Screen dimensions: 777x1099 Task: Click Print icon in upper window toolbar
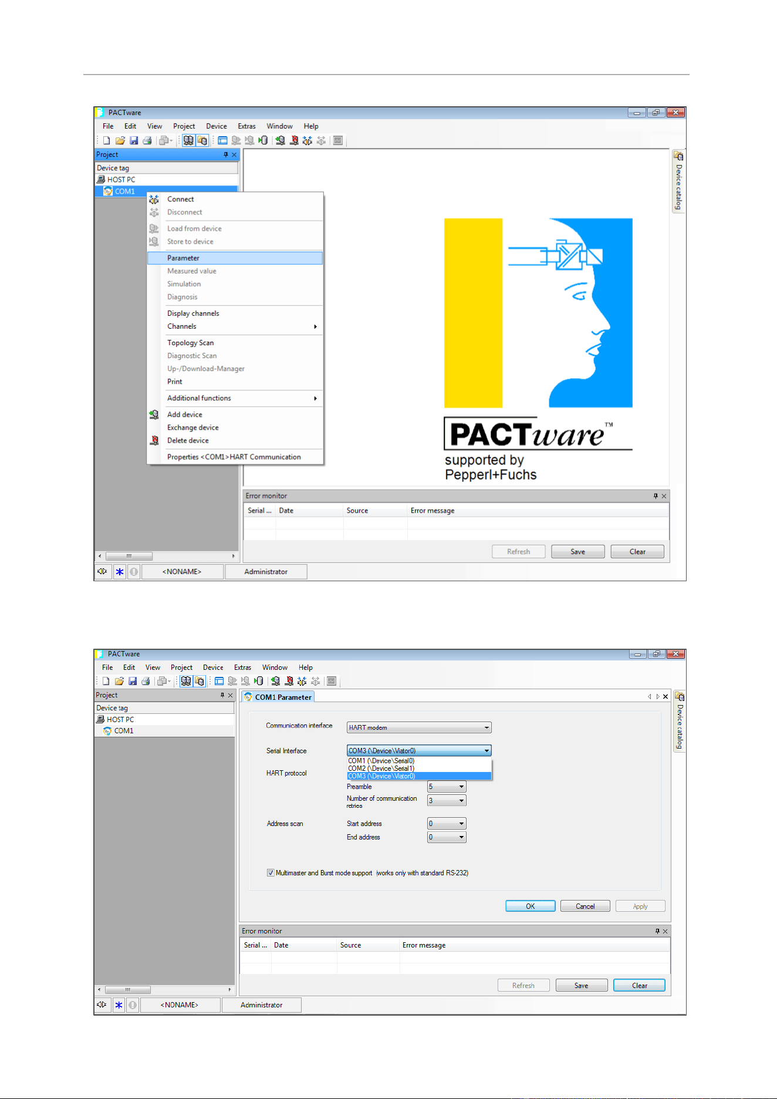[147, 141]
